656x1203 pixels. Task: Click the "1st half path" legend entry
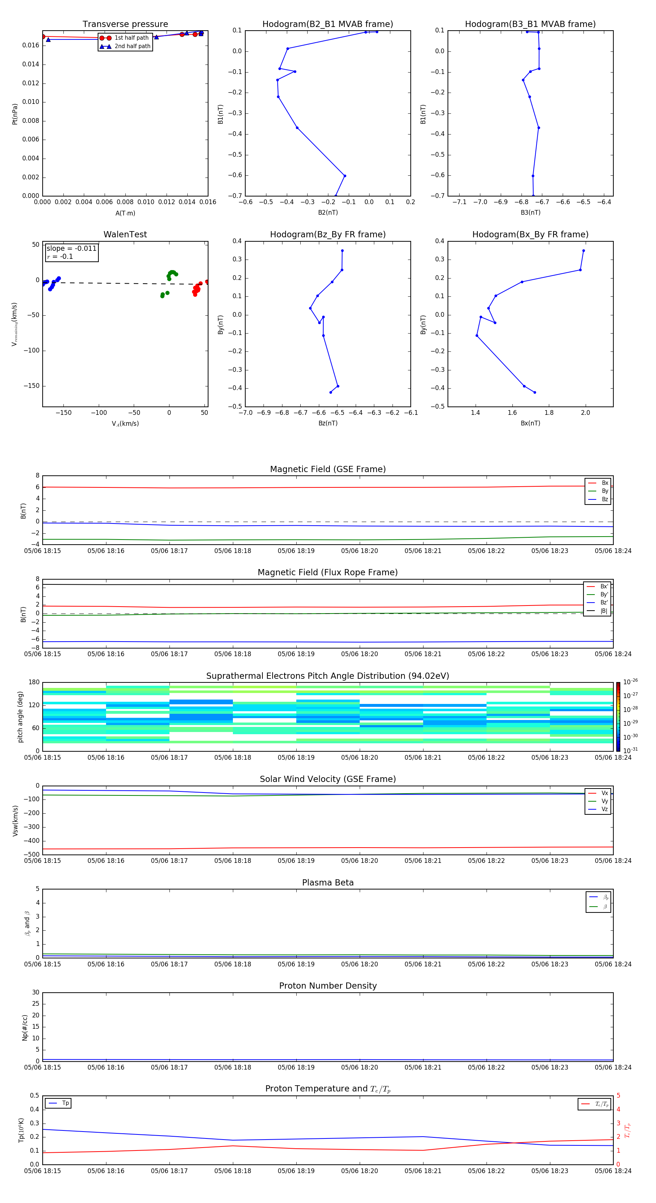125,38
